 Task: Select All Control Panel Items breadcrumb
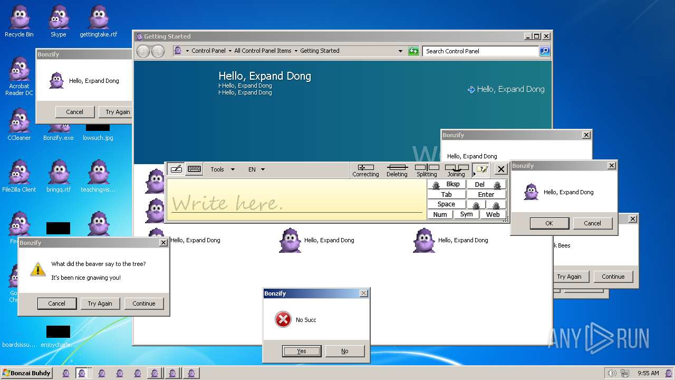(x=263, y=51)
